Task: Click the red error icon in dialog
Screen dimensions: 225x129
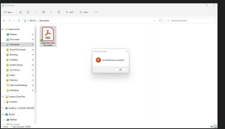Action: pyautogui.click(x=98, y=60)
